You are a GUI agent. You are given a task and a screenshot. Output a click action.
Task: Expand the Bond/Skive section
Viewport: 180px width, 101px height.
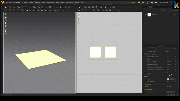click(x=144, y=84)
